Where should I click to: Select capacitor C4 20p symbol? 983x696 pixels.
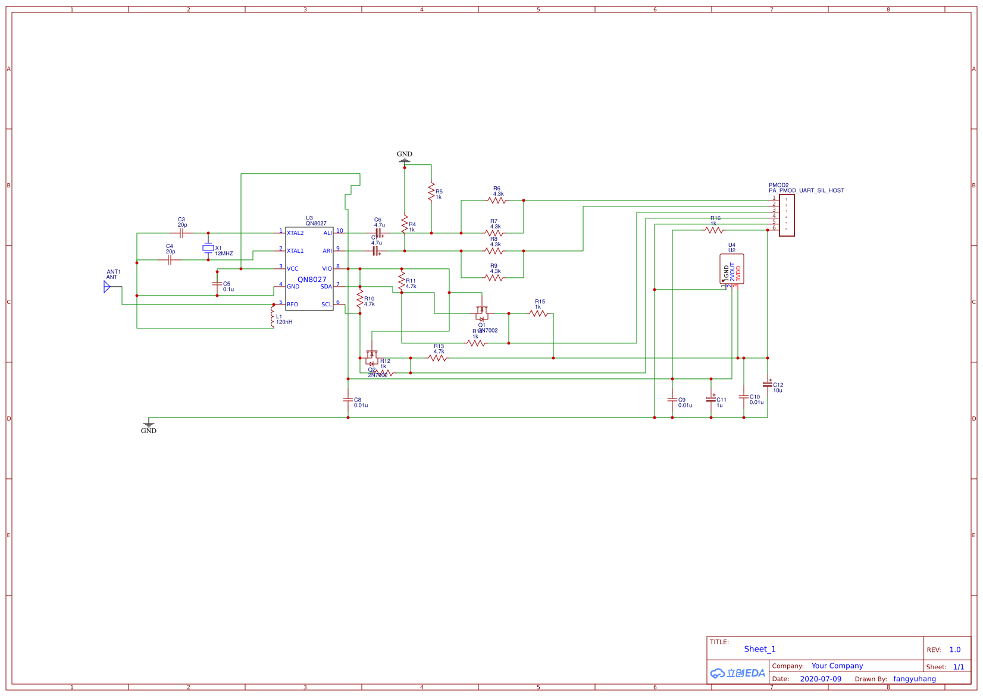tap(170, 260)
